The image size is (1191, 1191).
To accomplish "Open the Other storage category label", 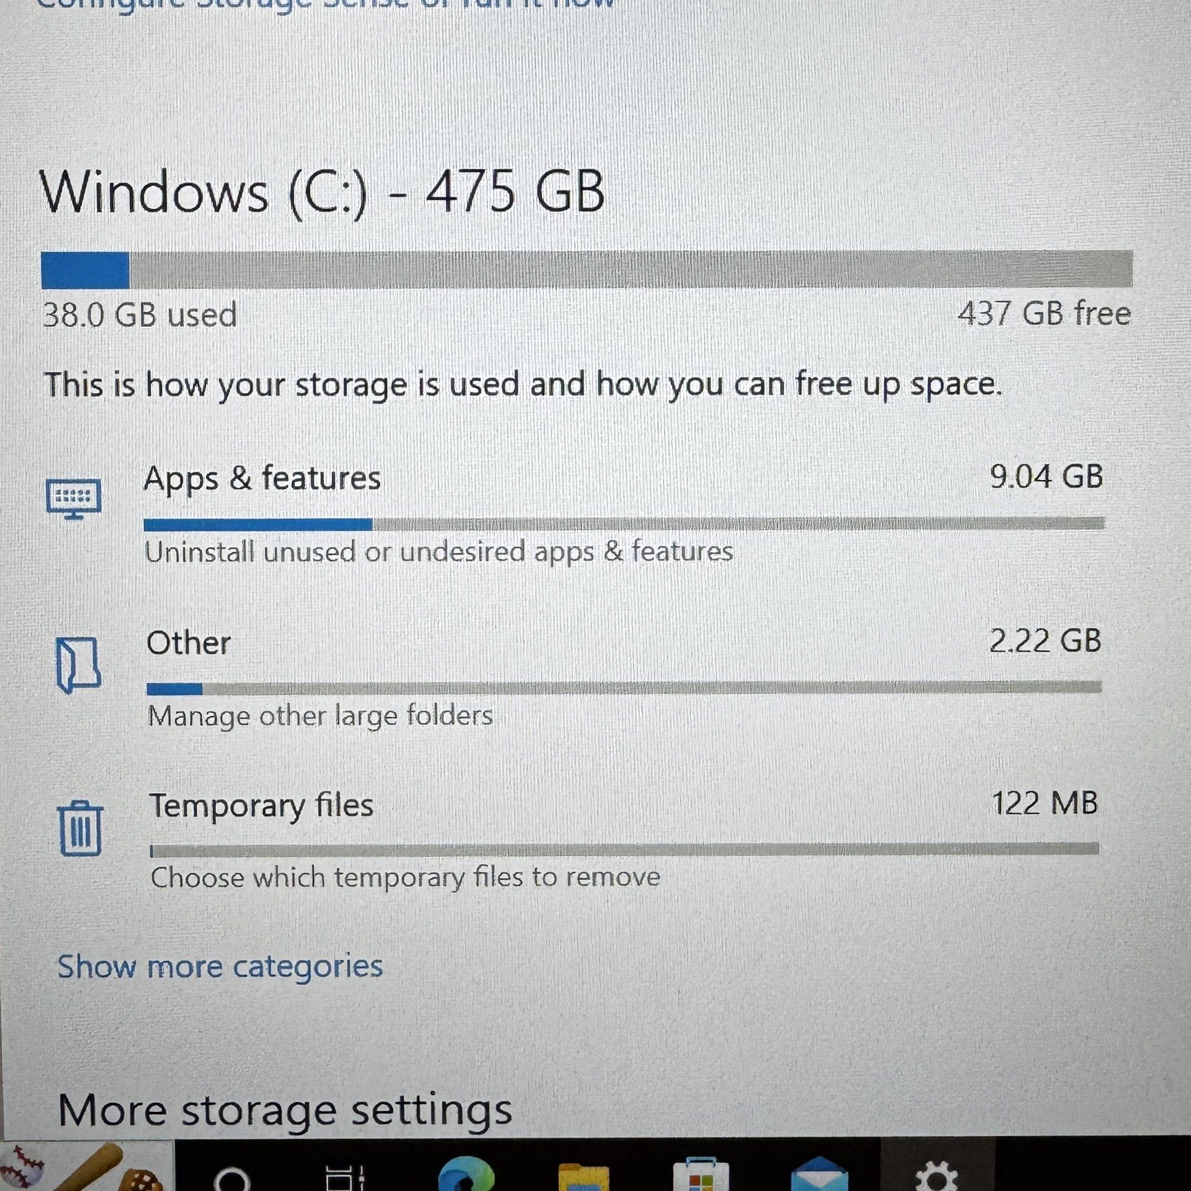I will point(189,643).
